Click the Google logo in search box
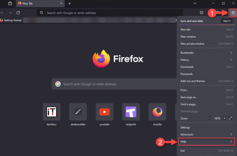The image size is (237, 156). coord(58,84)
